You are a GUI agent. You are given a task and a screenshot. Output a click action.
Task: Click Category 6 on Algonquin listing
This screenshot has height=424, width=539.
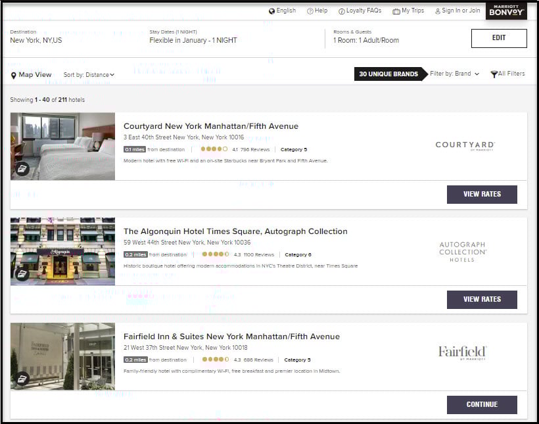(298, 255)
